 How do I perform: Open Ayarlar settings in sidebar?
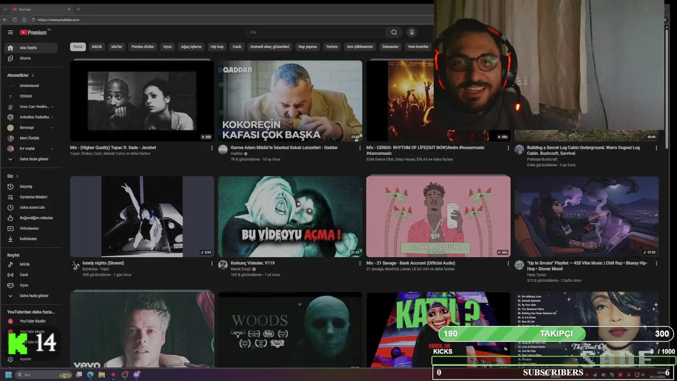(x=31, y=359)
